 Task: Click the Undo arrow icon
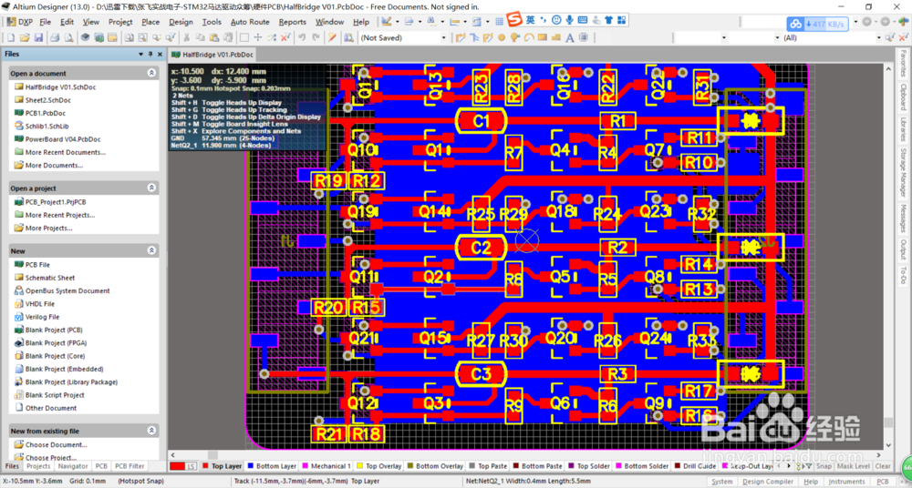(x=302, y=37)
